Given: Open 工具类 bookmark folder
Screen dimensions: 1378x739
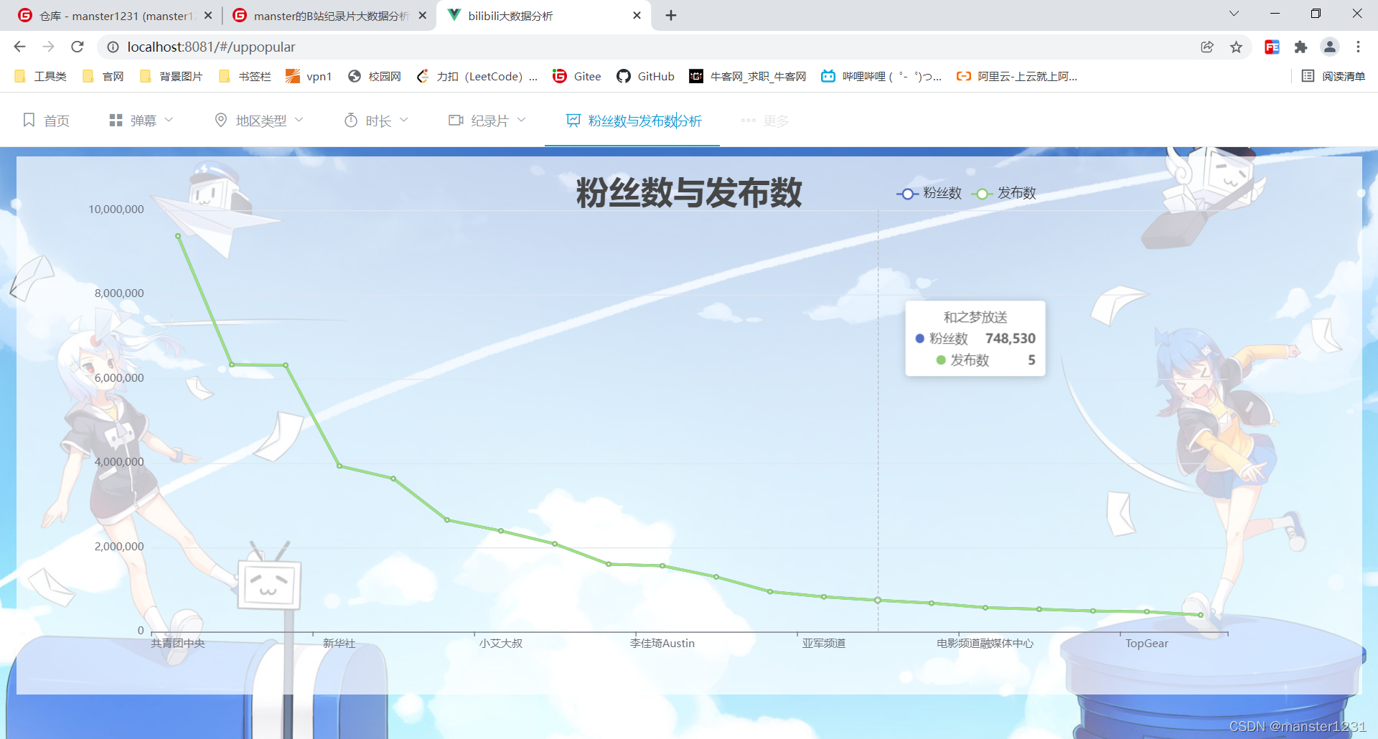Looking at the screenshot, I should tap(40, 76).
